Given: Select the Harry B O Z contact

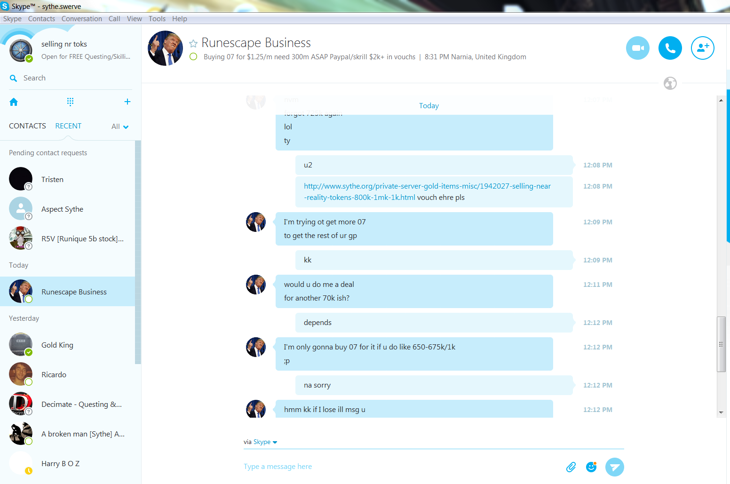Looking at the screenshot, I should [x=67, y=463].
